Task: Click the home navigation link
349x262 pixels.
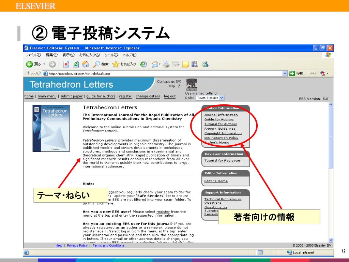Action: (x=29, y=96)
